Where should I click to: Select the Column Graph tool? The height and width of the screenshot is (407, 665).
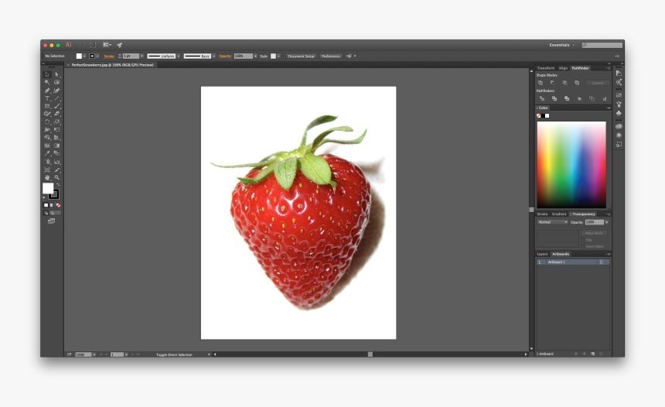[56, 162]
